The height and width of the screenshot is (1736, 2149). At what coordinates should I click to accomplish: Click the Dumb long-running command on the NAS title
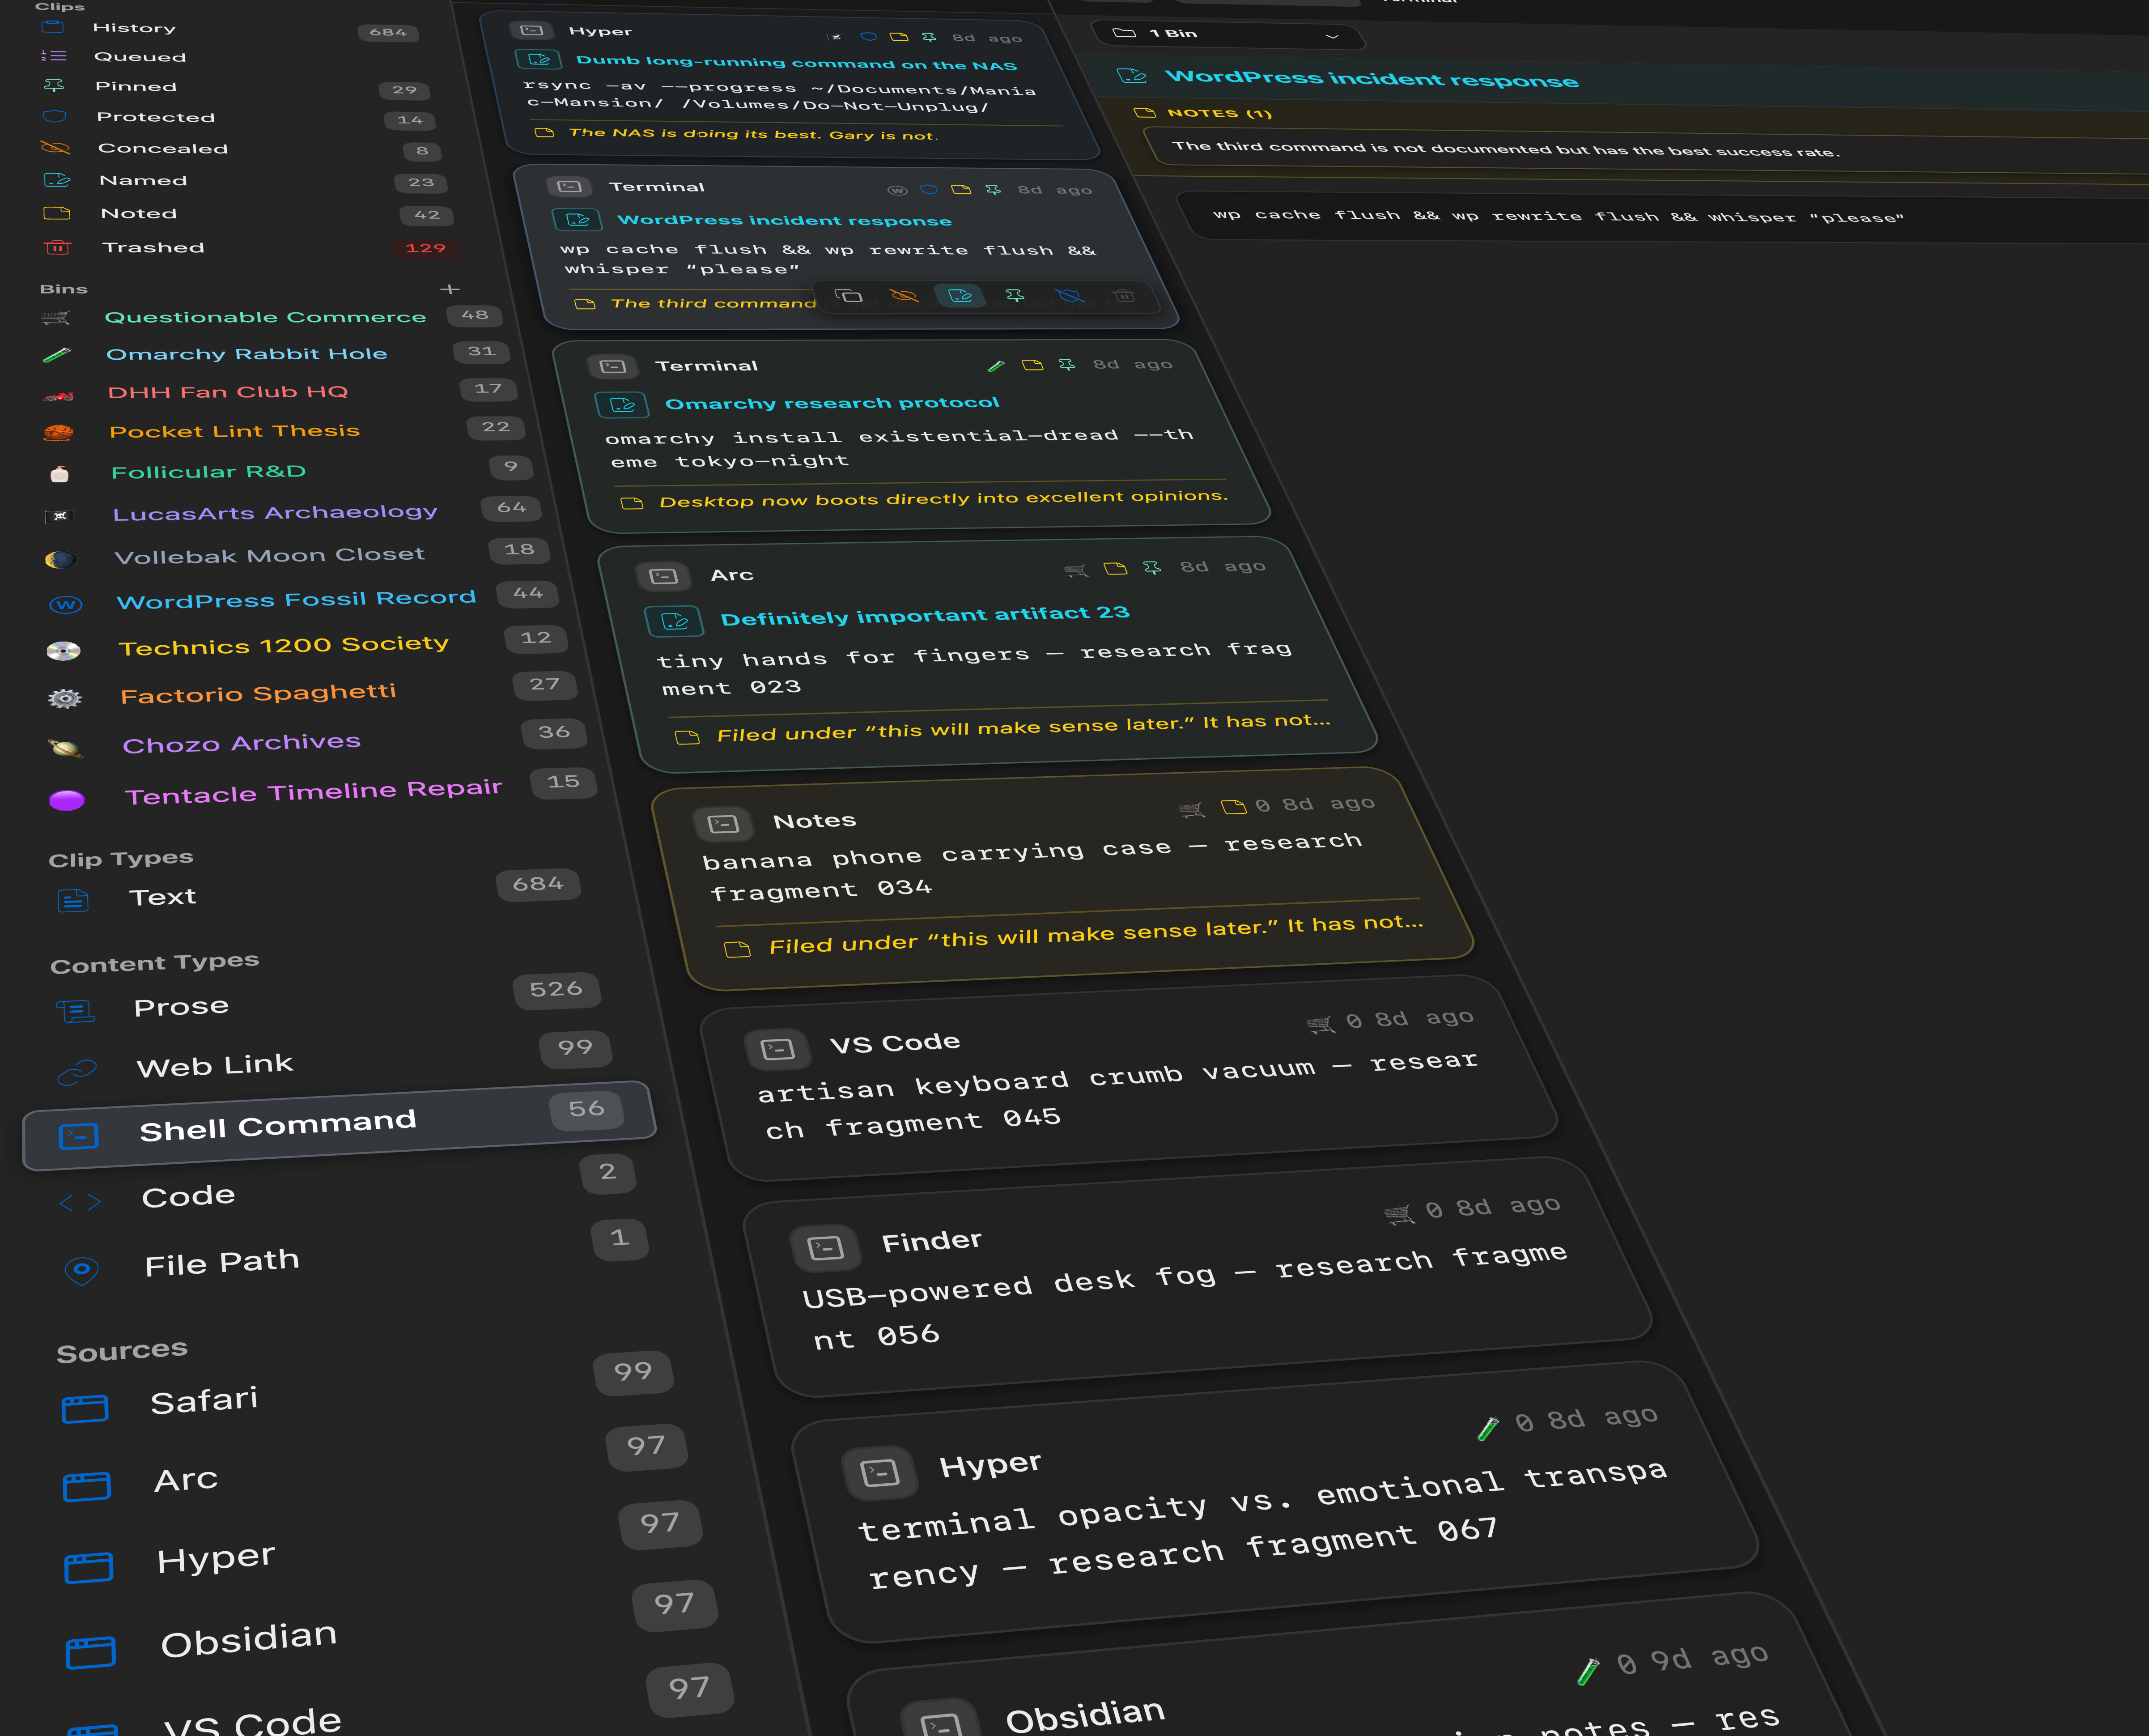pos(797,63)
